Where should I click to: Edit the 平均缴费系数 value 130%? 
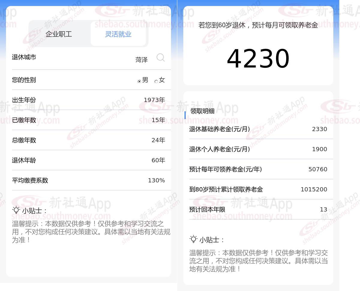pos(156,180)
